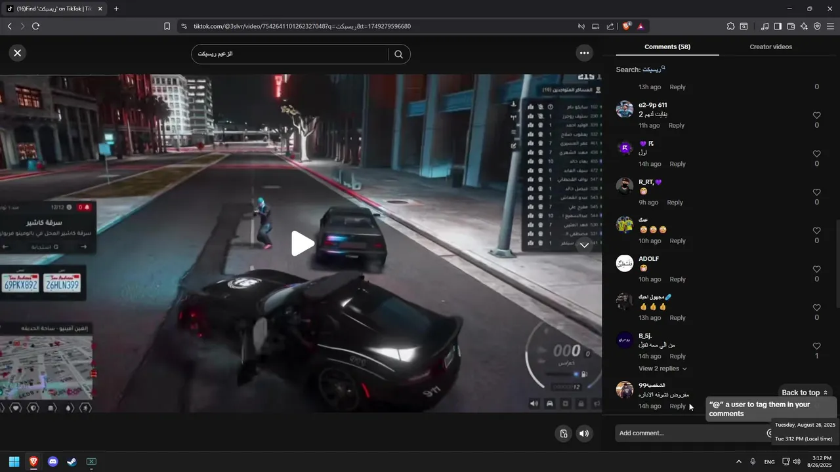Image resolution: width=840 pixels, height=472 pixels.
Task: Reply to e2-9p 611's comment
Action: point(676,125)
